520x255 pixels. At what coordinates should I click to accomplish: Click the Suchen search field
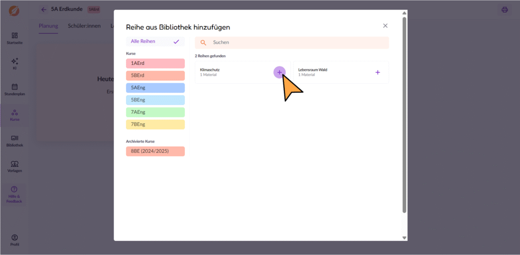297,43
